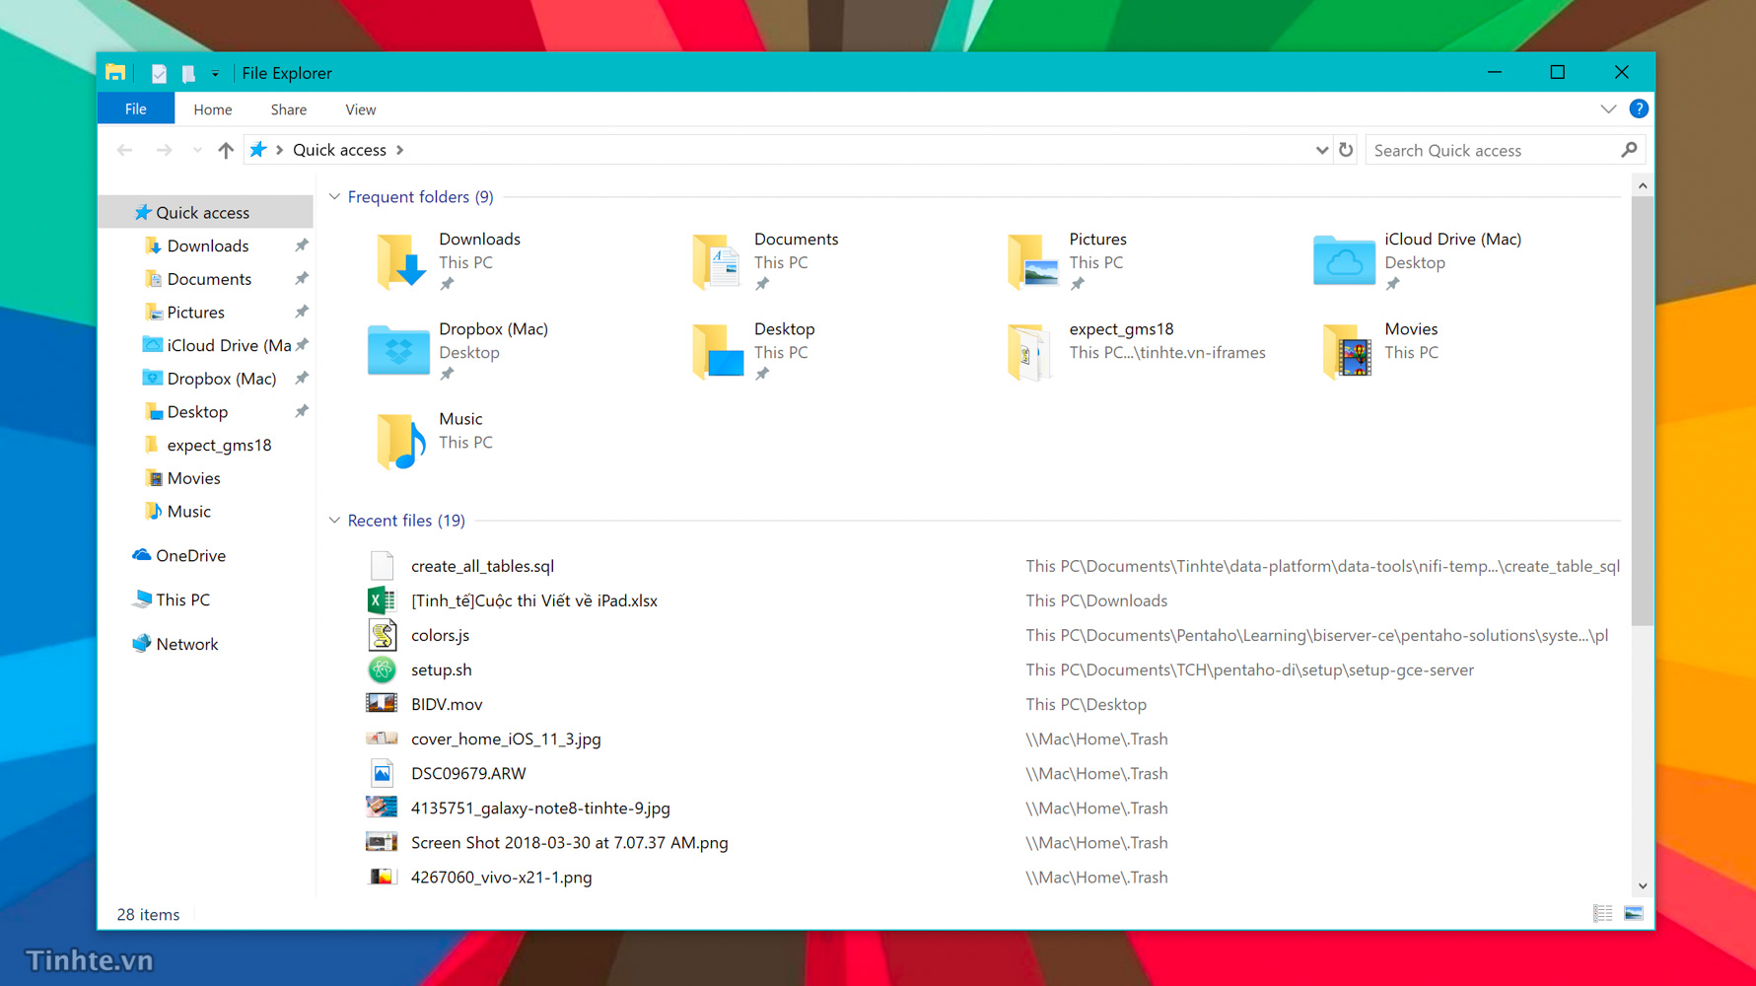Open the Desktop folder icon in Frequent folders
Image resolution: width=1756 pixels, height=986 pixels.
pos(718,351)
